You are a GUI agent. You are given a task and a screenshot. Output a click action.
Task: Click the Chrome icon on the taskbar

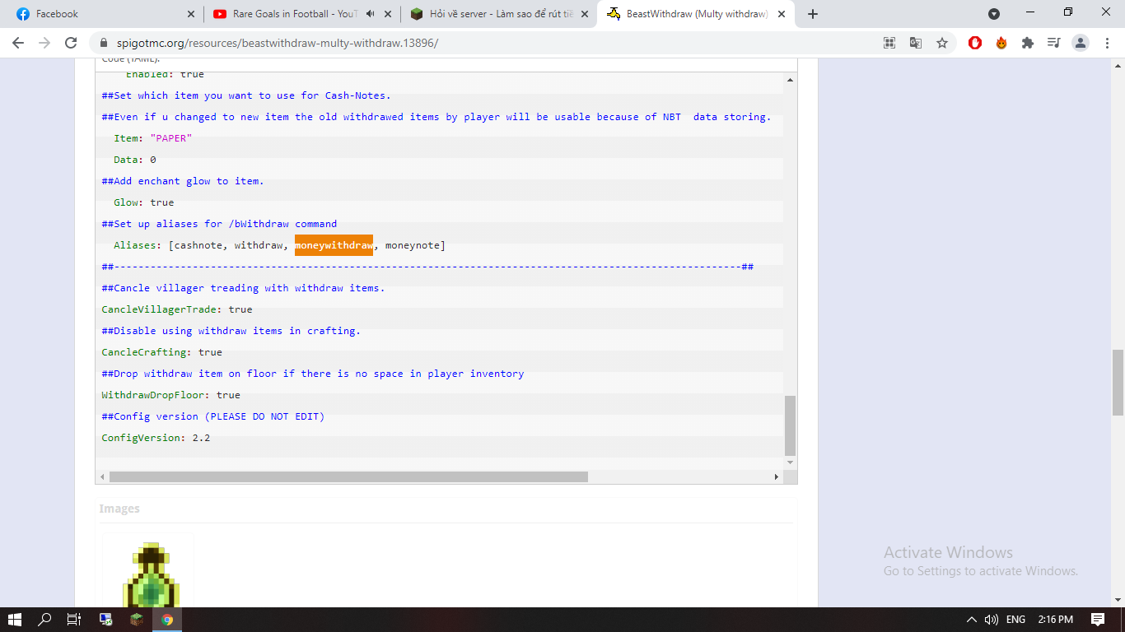[167, 620]
